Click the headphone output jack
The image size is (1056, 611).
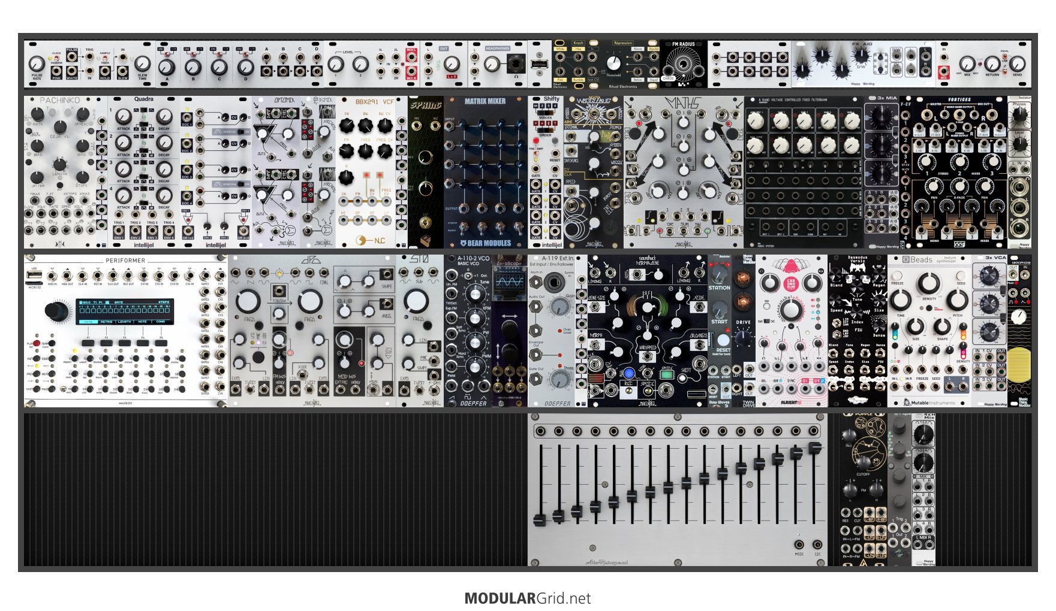pos(515,63)
